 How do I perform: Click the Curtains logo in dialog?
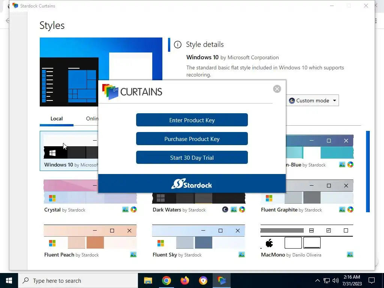[x=132, y=92]
